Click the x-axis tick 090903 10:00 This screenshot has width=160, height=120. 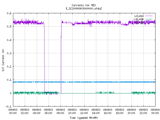72,111
